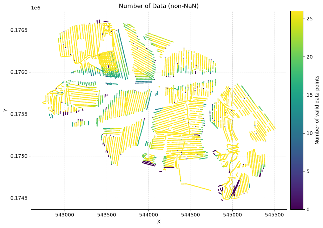This screenshot has width=323, height=228.
Task: Click y-axis tick label 6.1765
Action: pos(19,30)
